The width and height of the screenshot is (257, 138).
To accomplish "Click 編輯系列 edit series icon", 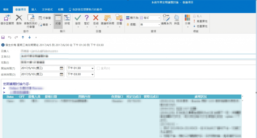I will tap(166, 18).
